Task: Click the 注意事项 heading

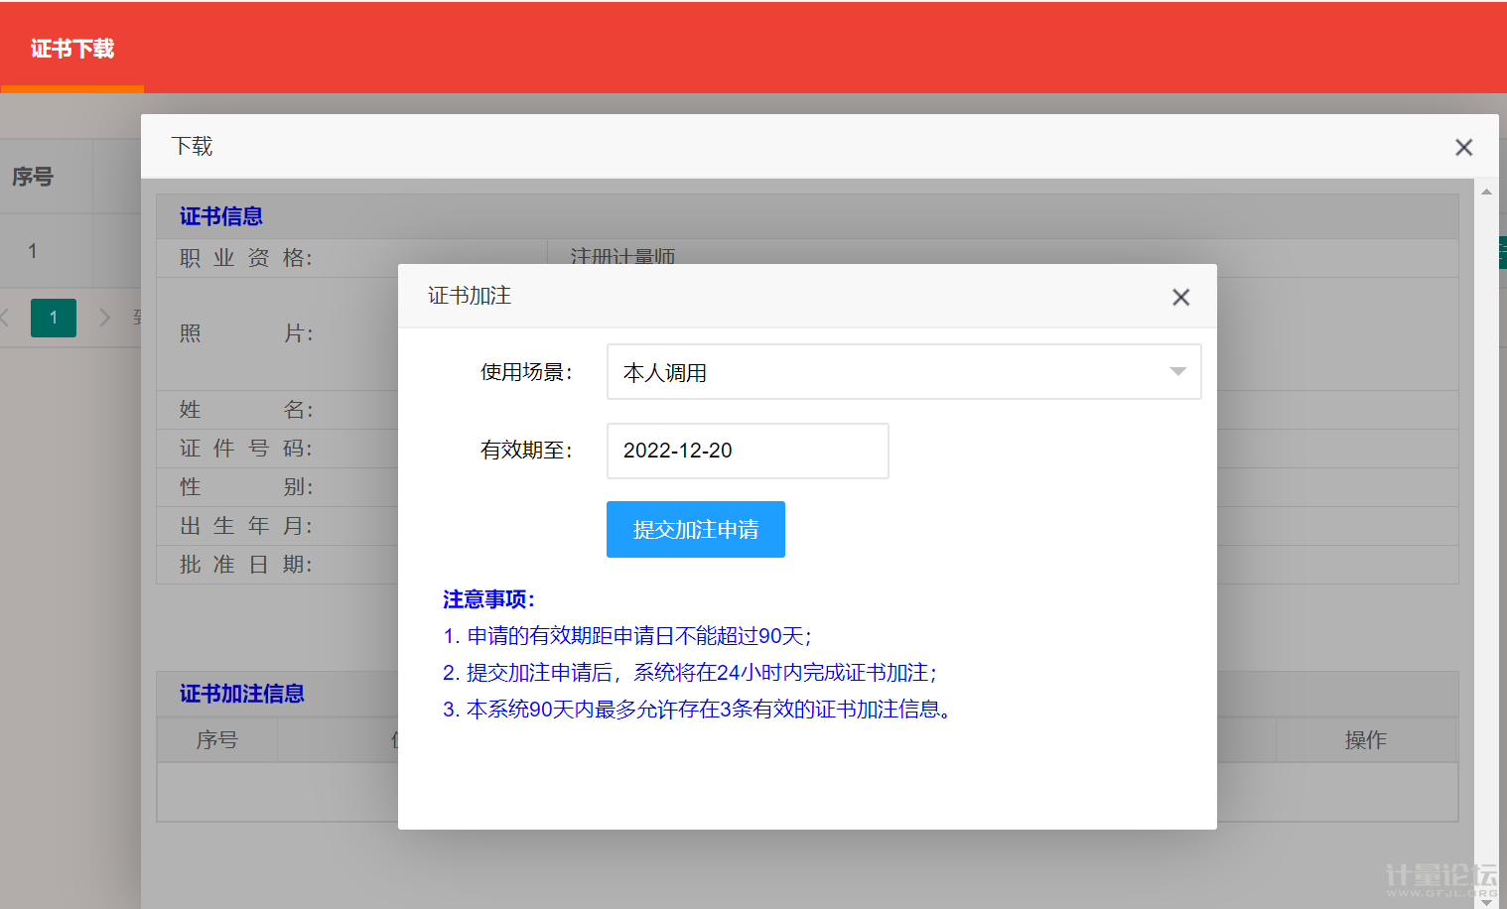Action: click(x=488, y=599)
